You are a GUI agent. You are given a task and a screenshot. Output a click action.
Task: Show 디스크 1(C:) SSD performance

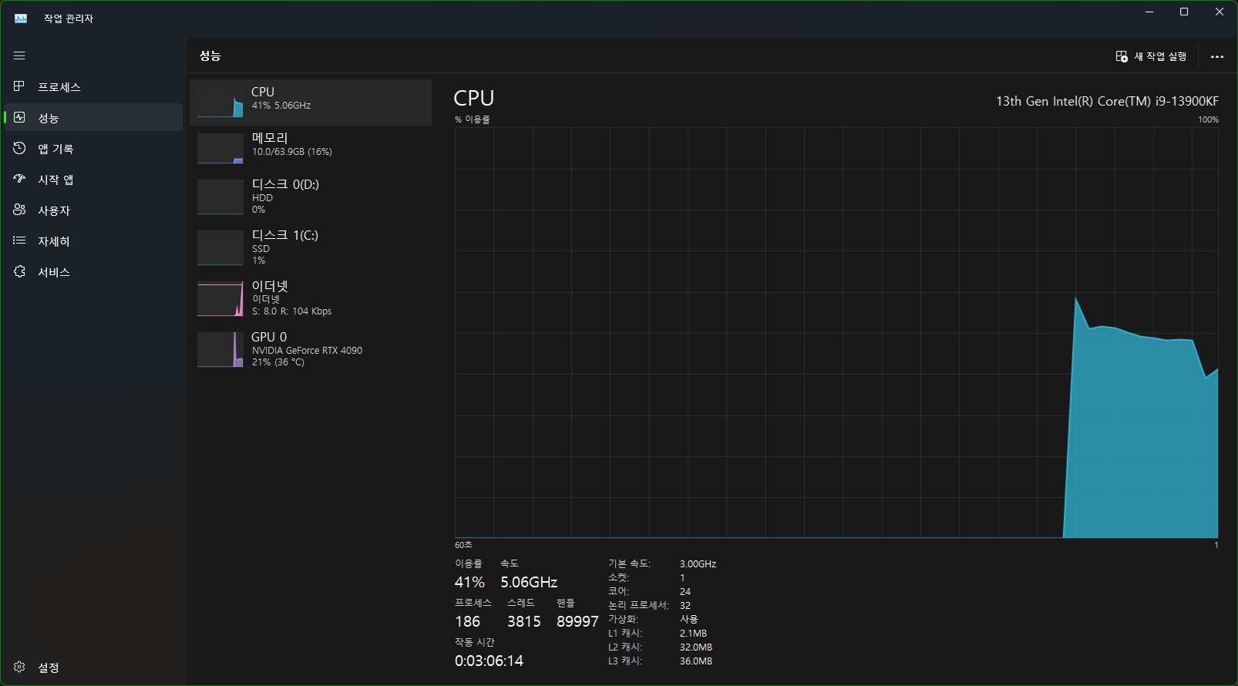(x=310, y=247)
